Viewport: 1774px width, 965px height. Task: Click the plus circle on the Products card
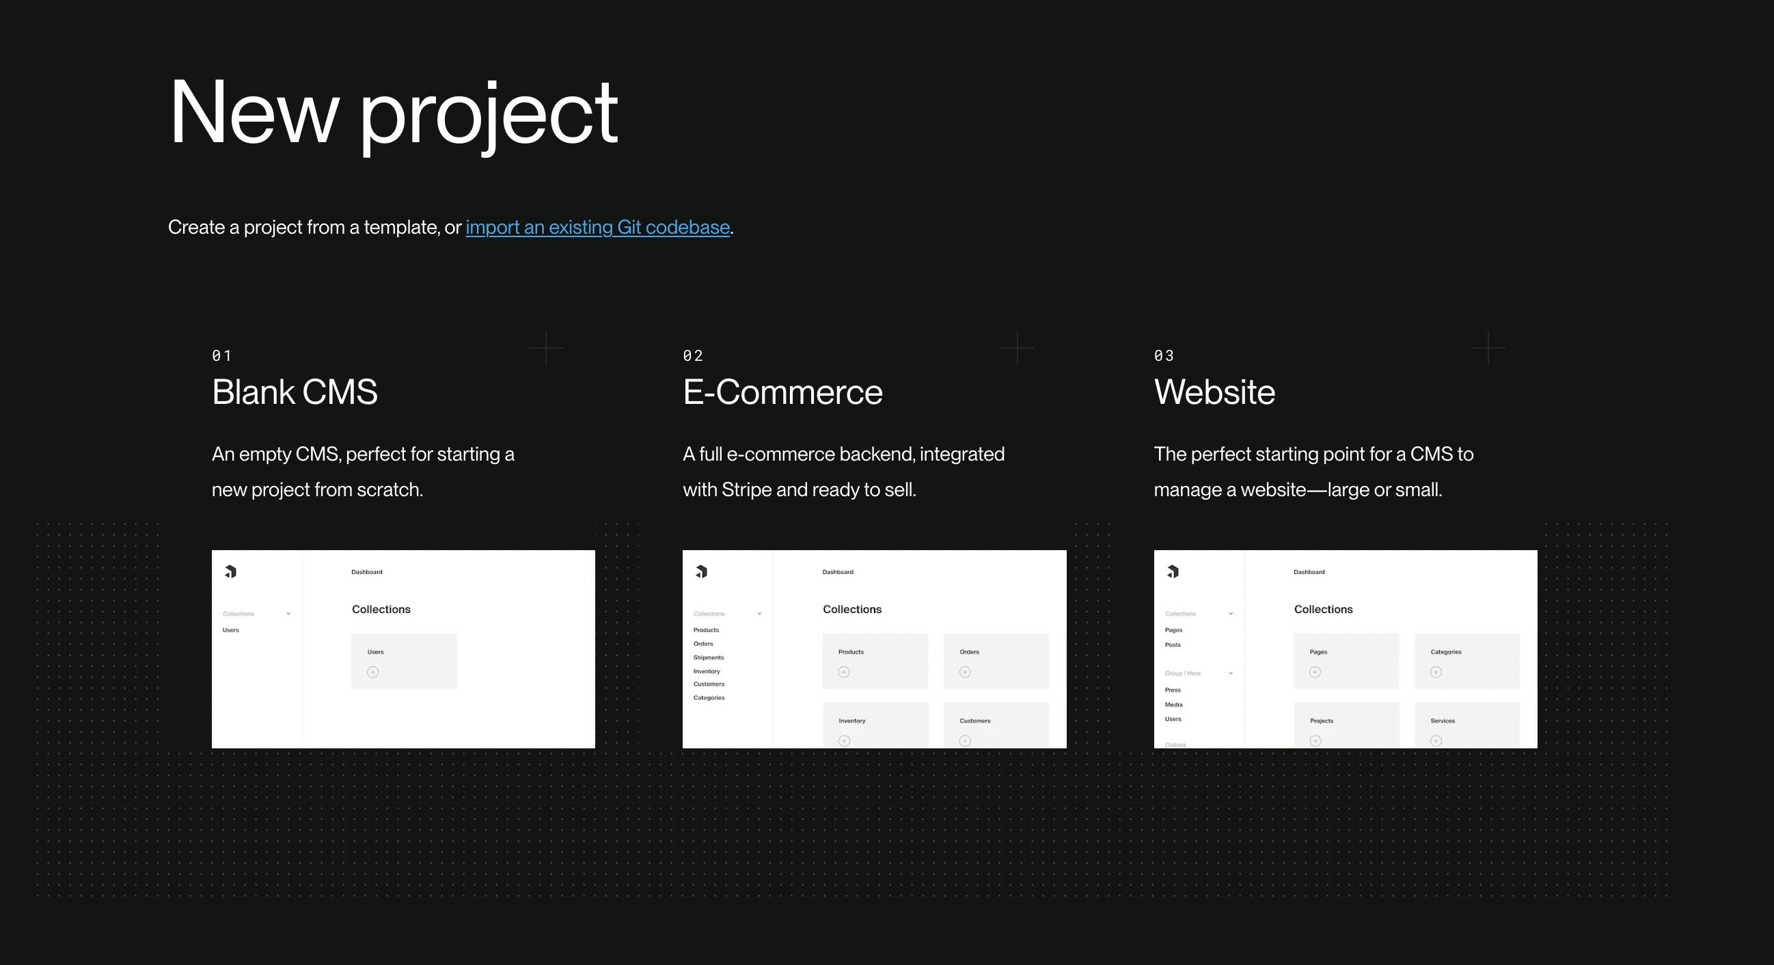pos(844,672)
